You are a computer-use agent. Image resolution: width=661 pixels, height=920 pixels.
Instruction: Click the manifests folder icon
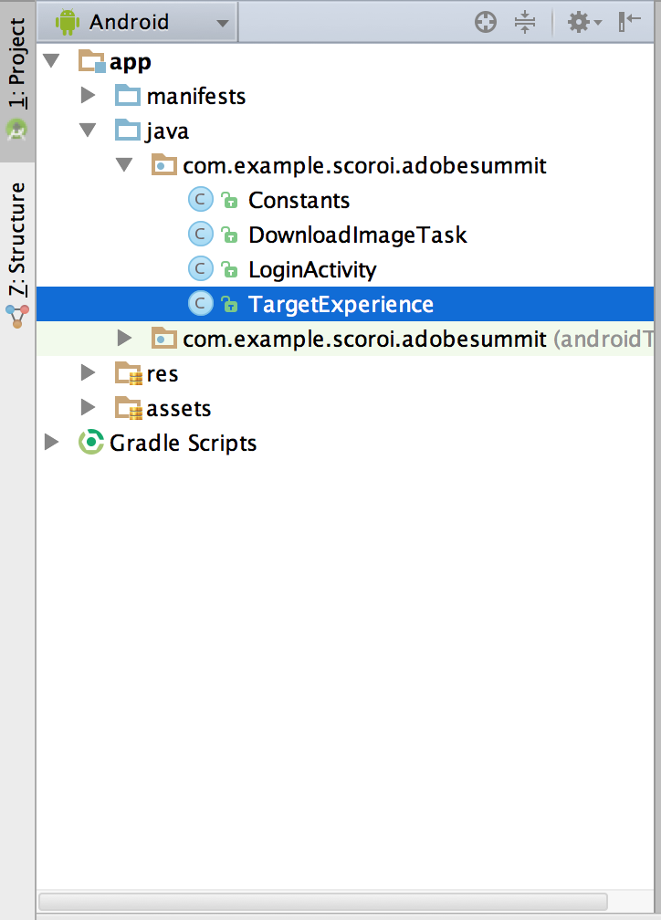click(129, 96)
